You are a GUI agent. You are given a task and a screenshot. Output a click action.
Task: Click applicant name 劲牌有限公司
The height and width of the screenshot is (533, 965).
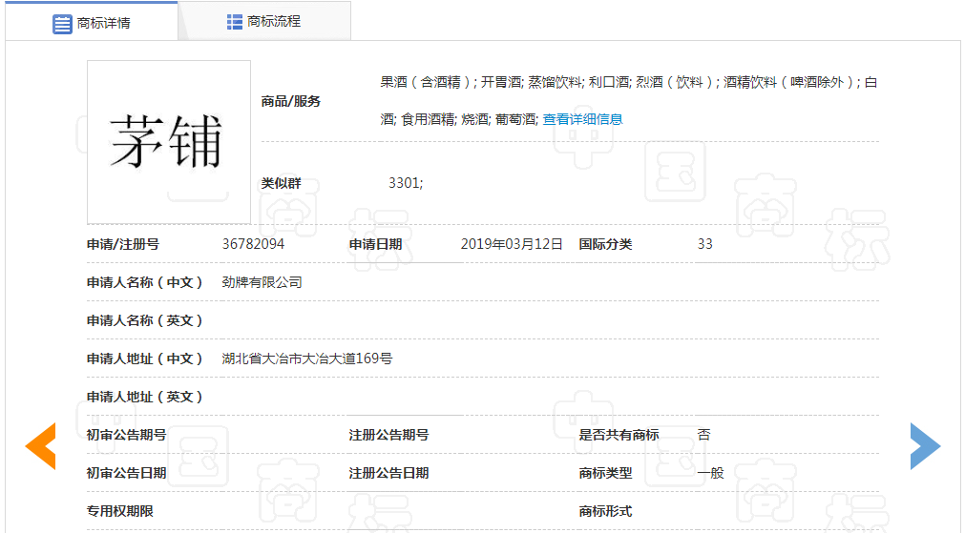point(262,282)
